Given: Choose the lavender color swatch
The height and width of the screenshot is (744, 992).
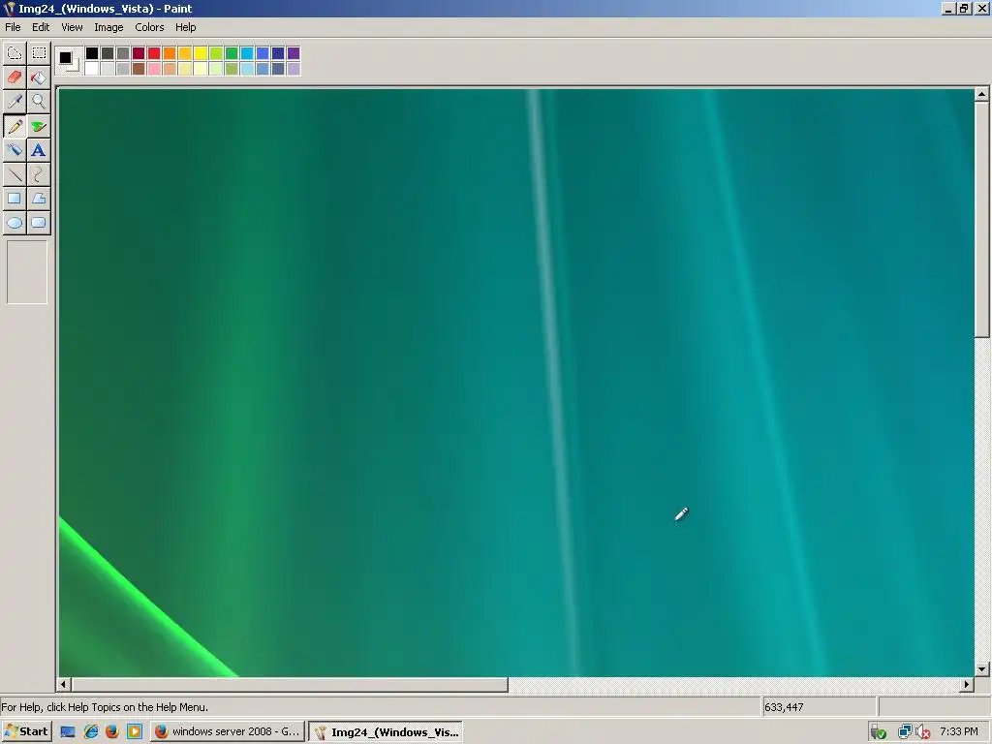Looking at the screenshot, I should coord(294,69).
